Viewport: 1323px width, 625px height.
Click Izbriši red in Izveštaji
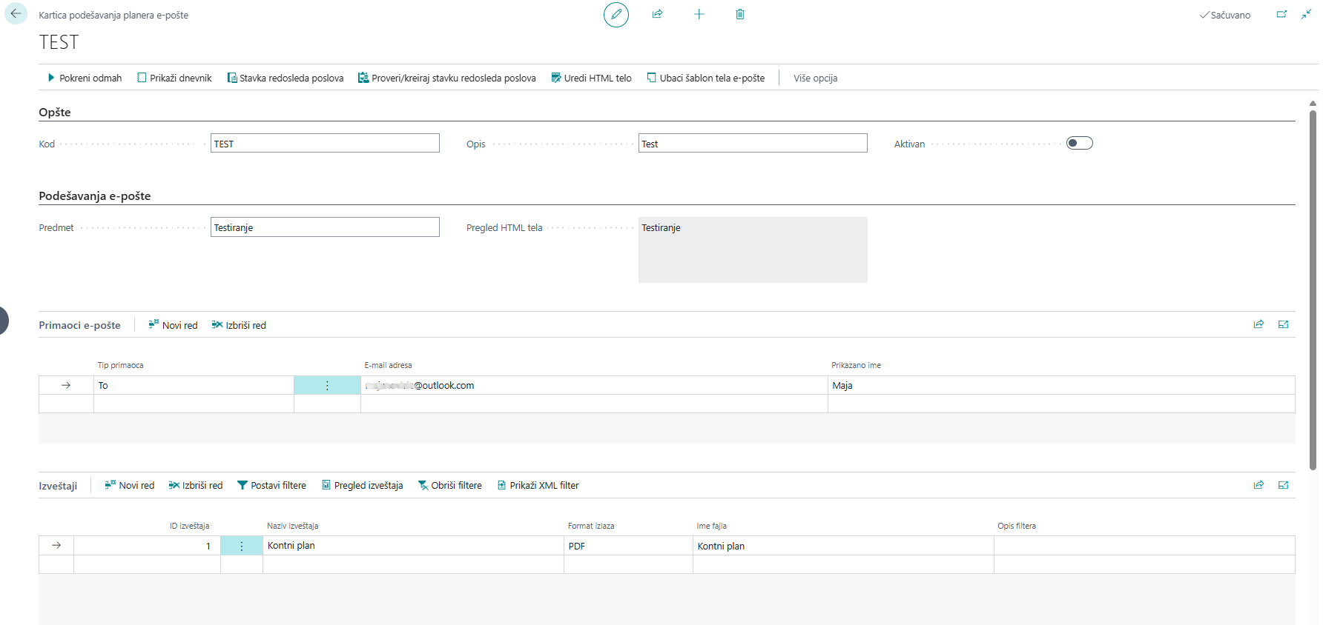pyautogui.click(x=196, y=485)
